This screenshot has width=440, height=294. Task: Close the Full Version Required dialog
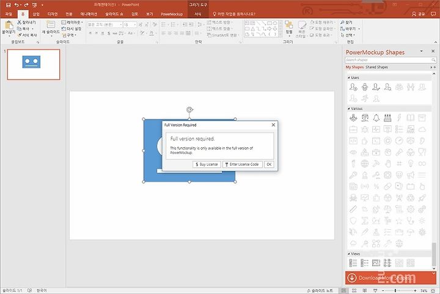[x=273, y=125]
